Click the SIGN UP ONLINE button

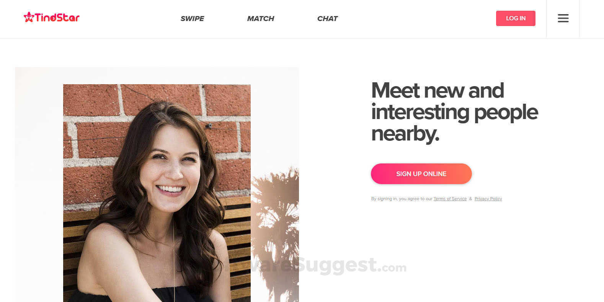(x=421, y=174)
